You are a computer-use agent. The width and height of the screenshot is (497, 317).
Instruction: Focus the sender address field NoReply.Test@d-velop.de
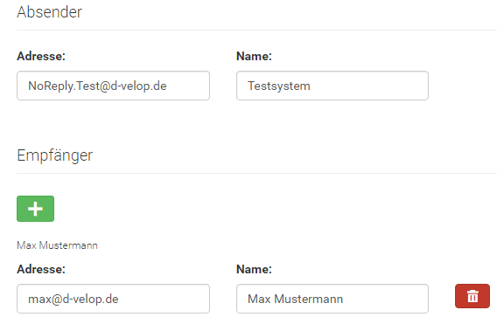(x=113, y=86)
